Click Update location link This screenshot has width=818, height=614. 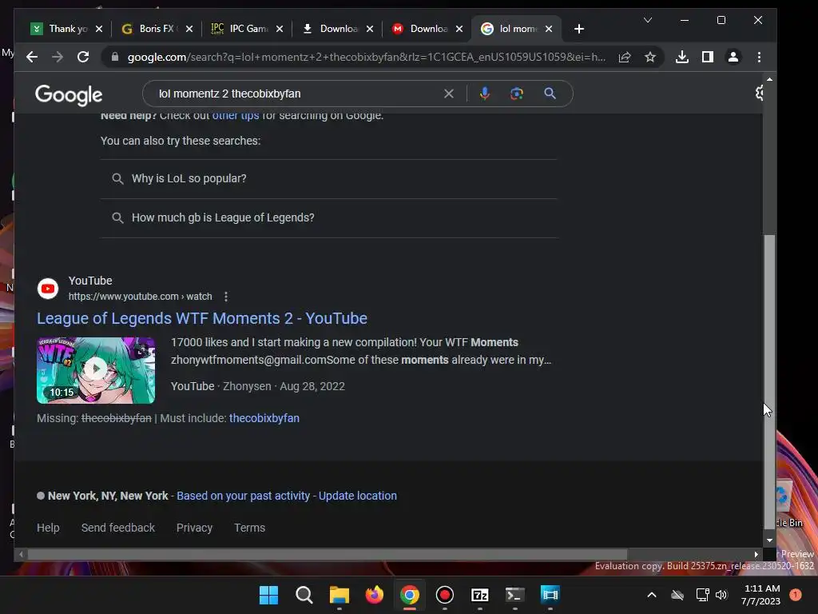click(357, 496)
